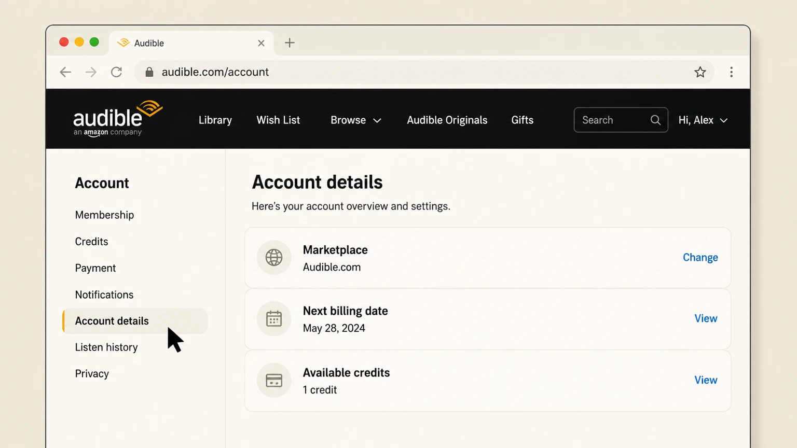
Task: Click the search magnifier icon
Action: pyautogui.click(x=655, y=120)
